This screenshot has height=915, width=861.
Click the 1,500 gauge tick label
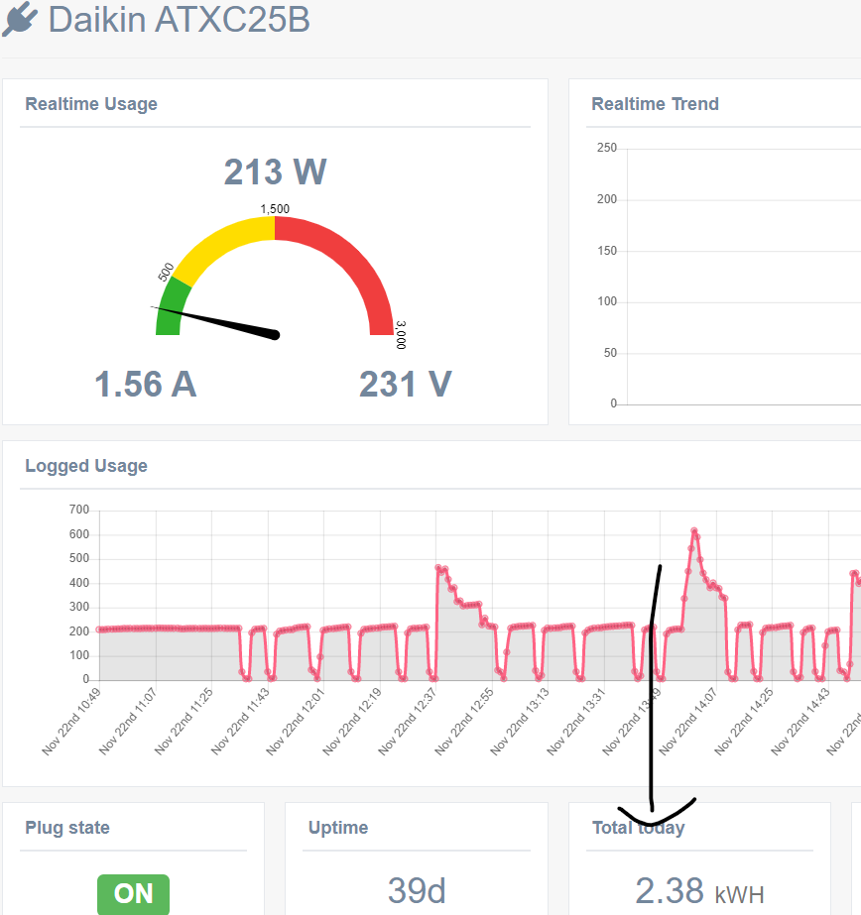[275, 209]
